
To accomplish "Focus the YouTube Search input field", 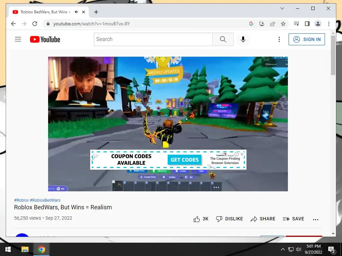I will click(153, 39).
